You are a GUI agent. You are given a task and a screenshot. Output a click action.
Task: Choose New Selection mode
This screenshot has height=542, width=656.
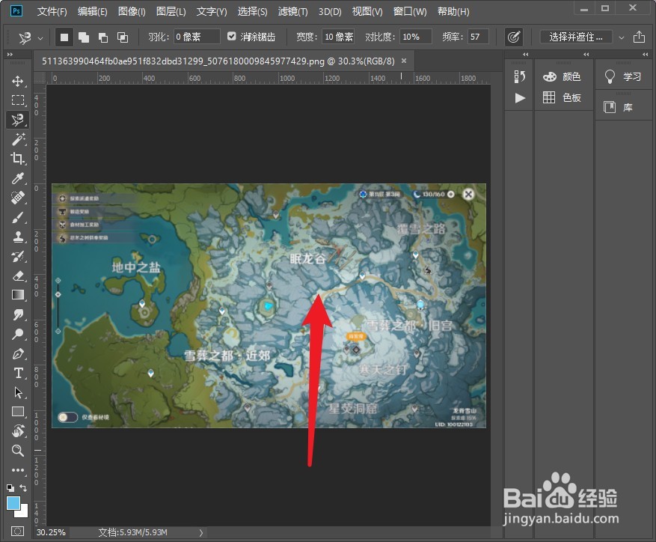click(x=64, y=37)
